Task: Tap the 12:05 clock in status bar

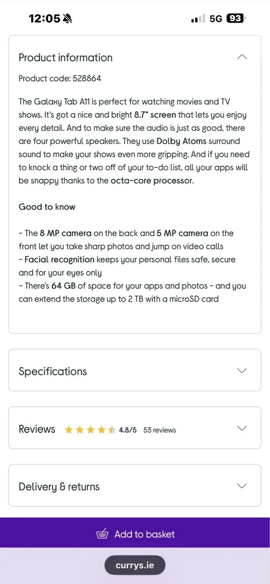Action: tap(44, 18)
